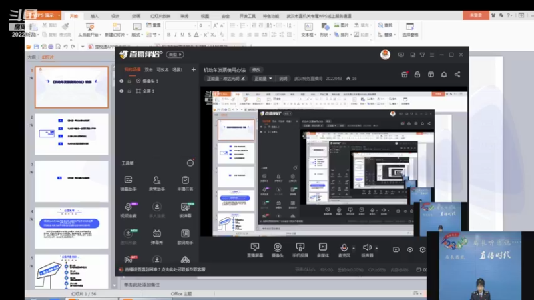Click the share icon in live companion
The image size is (534, 300).
(457, 75)
